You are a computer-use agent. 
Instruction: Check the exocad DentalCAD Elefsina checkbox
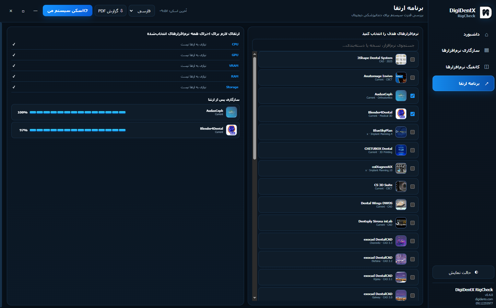point(412,259)
